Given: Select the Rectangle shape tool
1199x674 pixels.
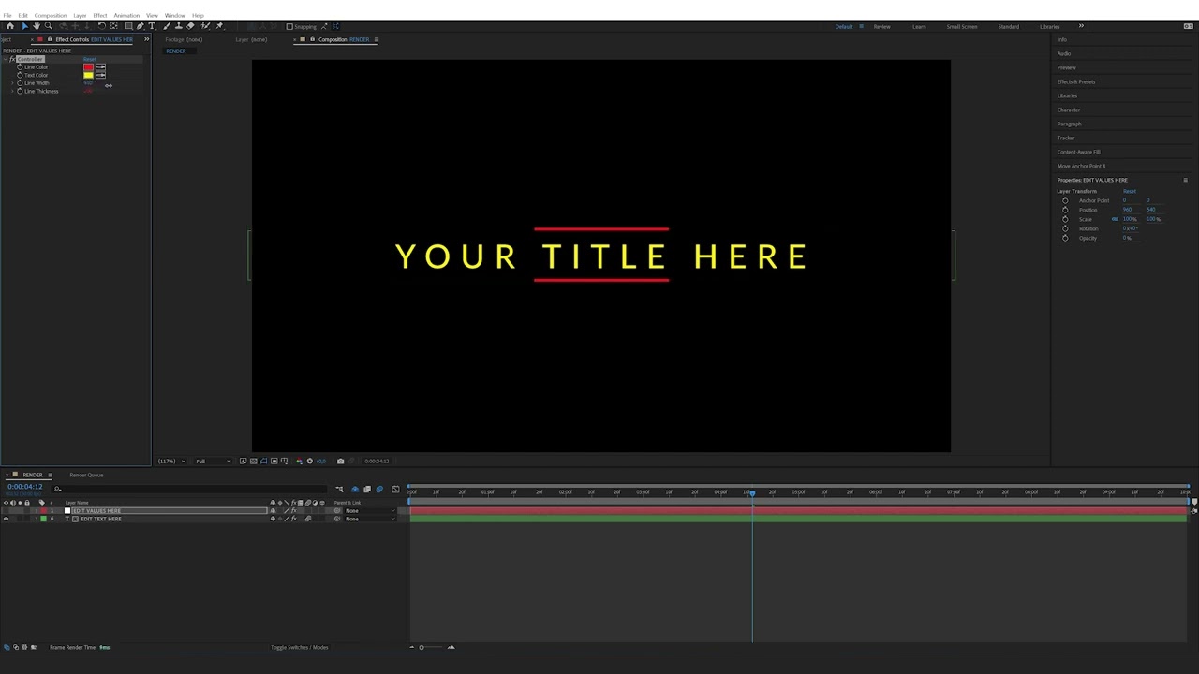Looking at the screenshot, I should [127, 26].
